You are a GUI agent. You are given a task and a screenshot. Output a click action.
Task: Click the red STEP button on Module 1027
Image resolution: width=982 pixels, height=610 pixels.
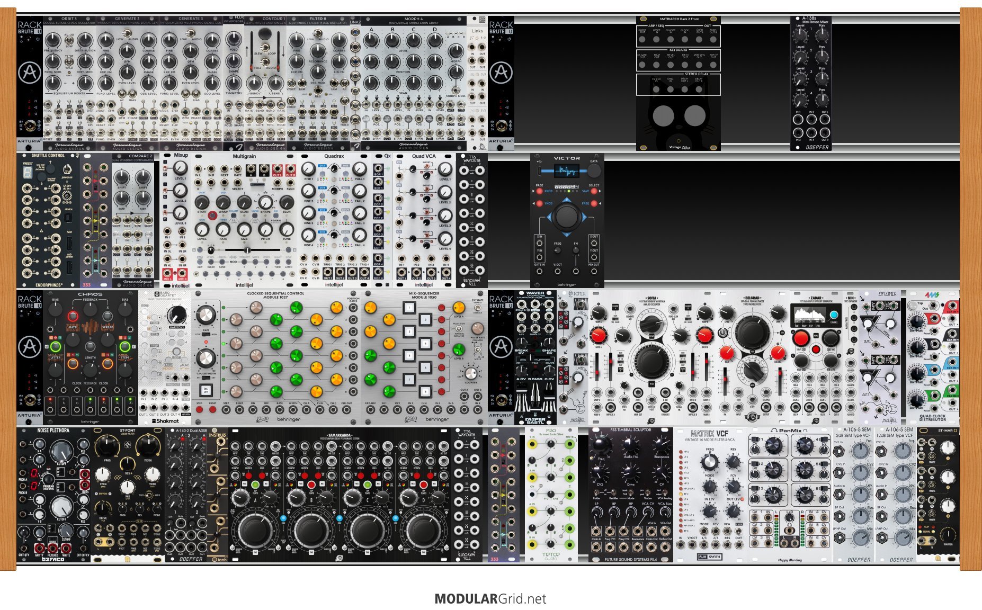199,409
